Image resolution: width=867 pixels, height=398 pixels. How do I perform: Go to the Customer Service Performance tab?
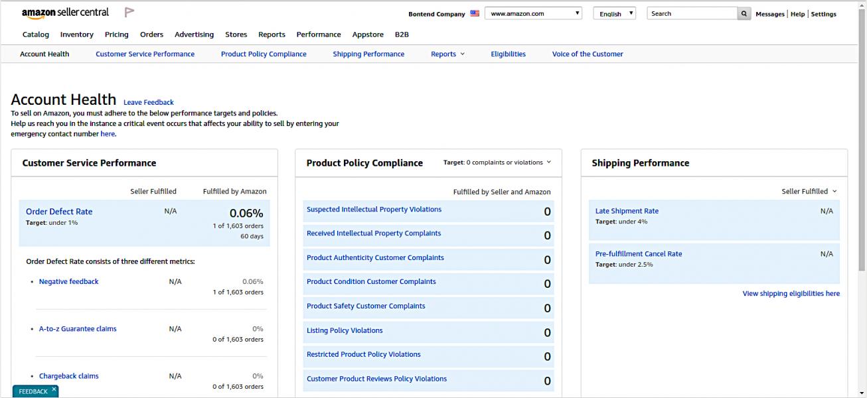click(x=145, y=54)
